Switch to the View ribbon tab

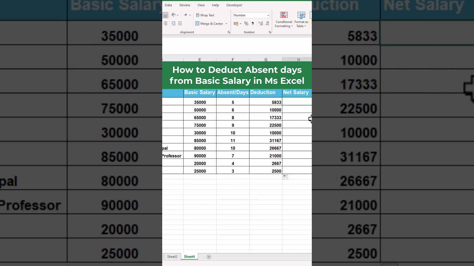point(201,5)
